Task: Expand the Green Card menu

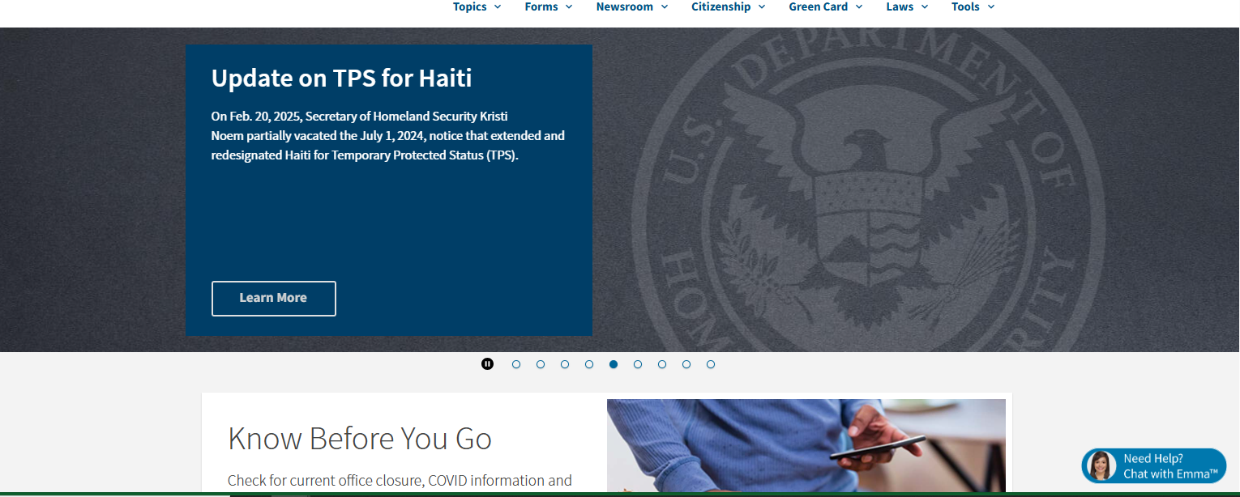Action: [x=826, y=6]
